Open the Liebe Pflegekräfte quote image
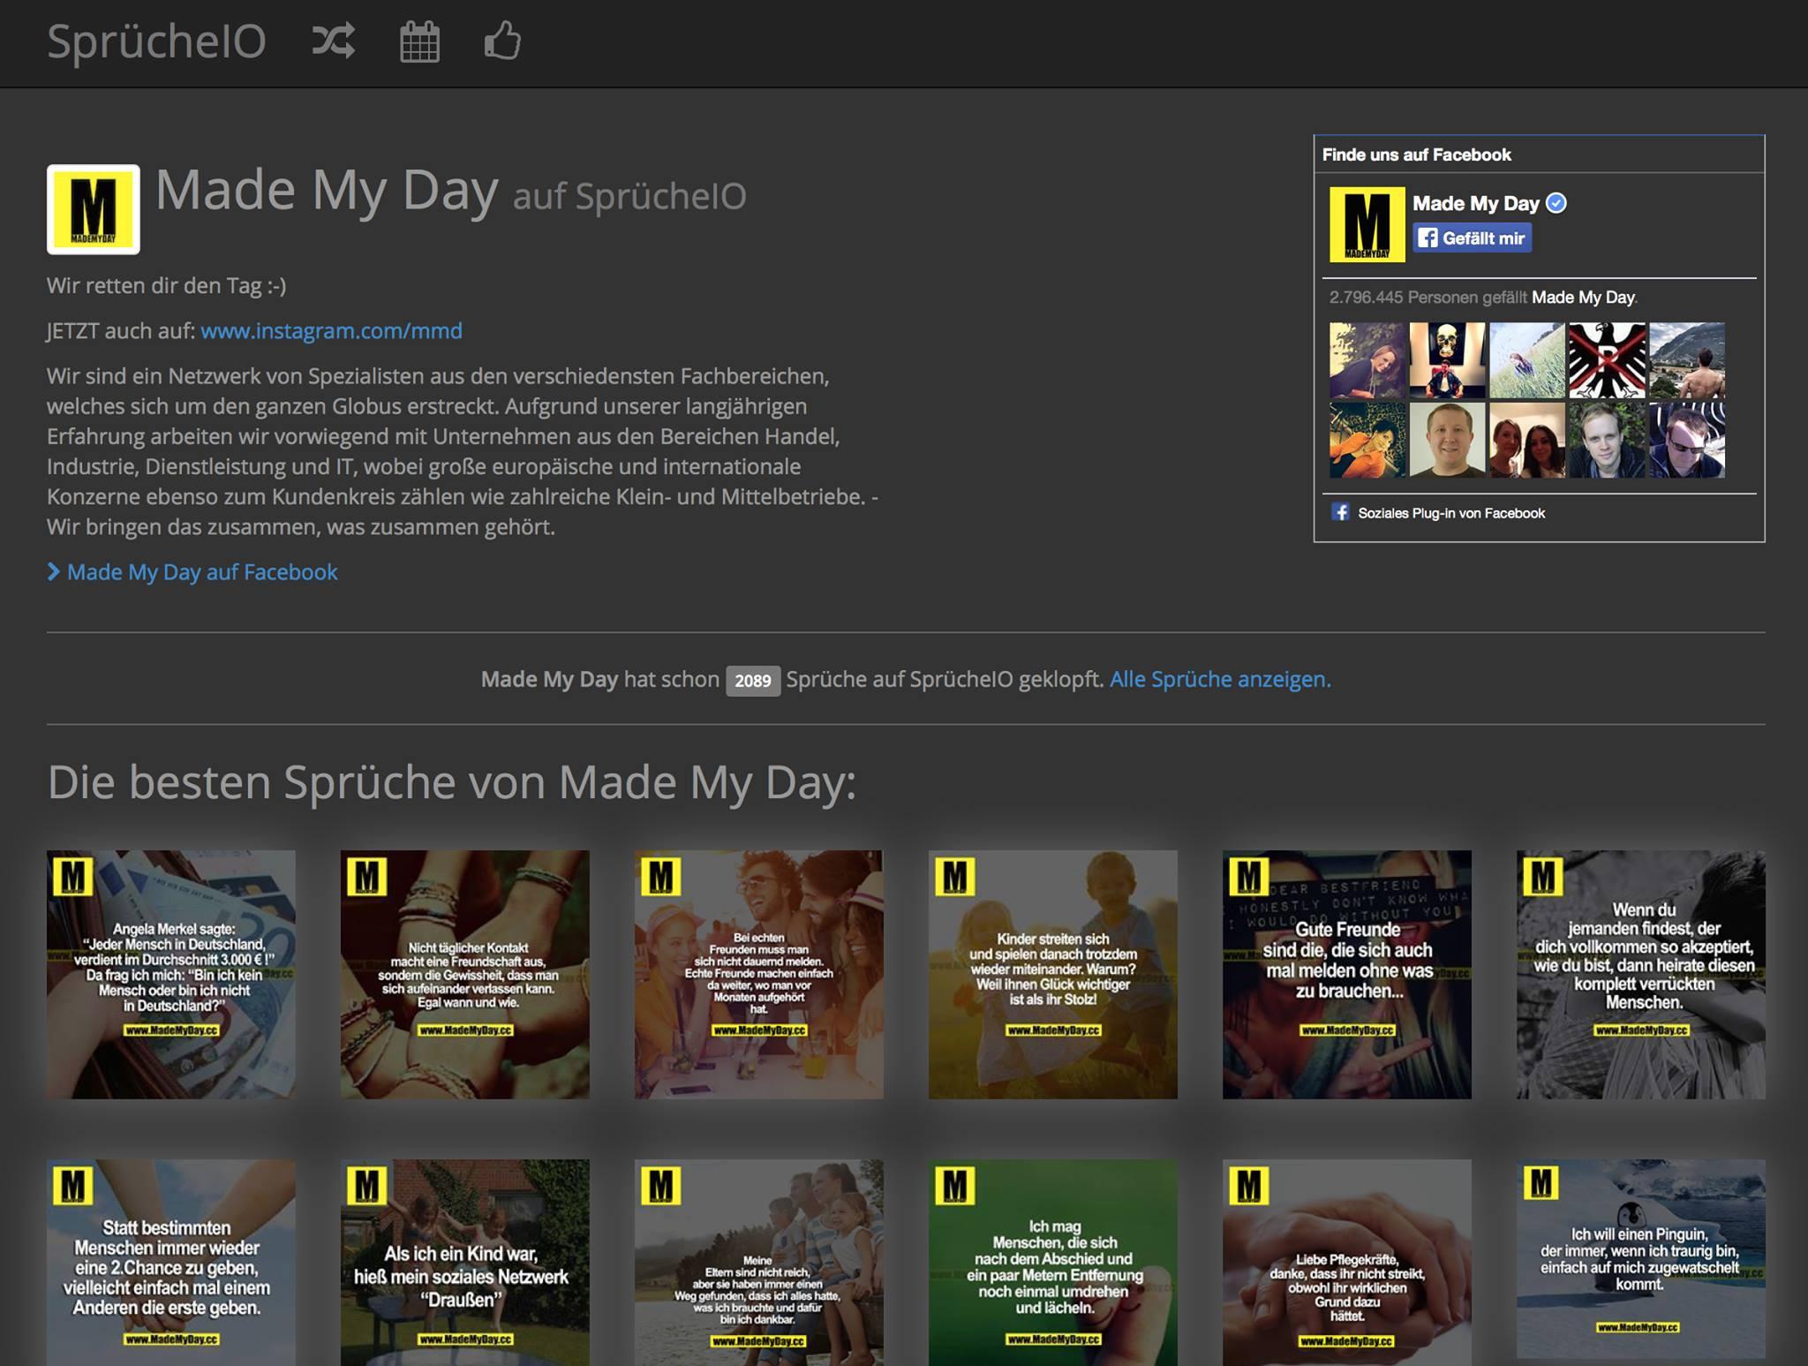 [x=1347, y=1263]
